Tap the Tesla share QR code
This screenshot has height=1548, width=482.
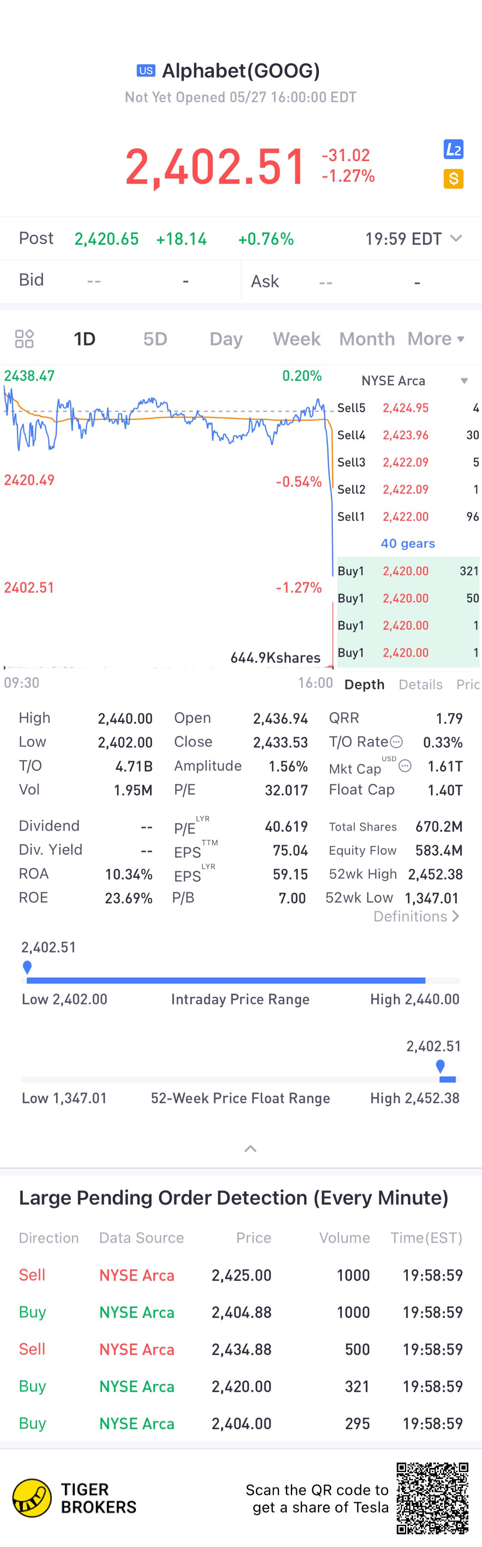coord(432,1497)
